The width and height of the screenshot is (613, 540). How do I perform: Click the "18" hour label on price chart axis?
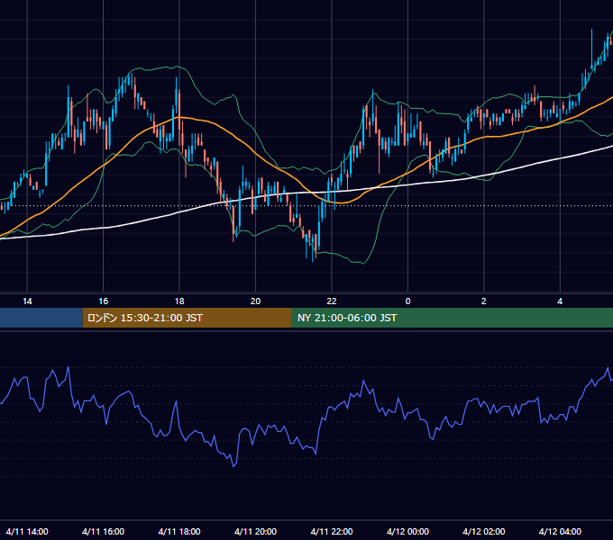[179, 301]
